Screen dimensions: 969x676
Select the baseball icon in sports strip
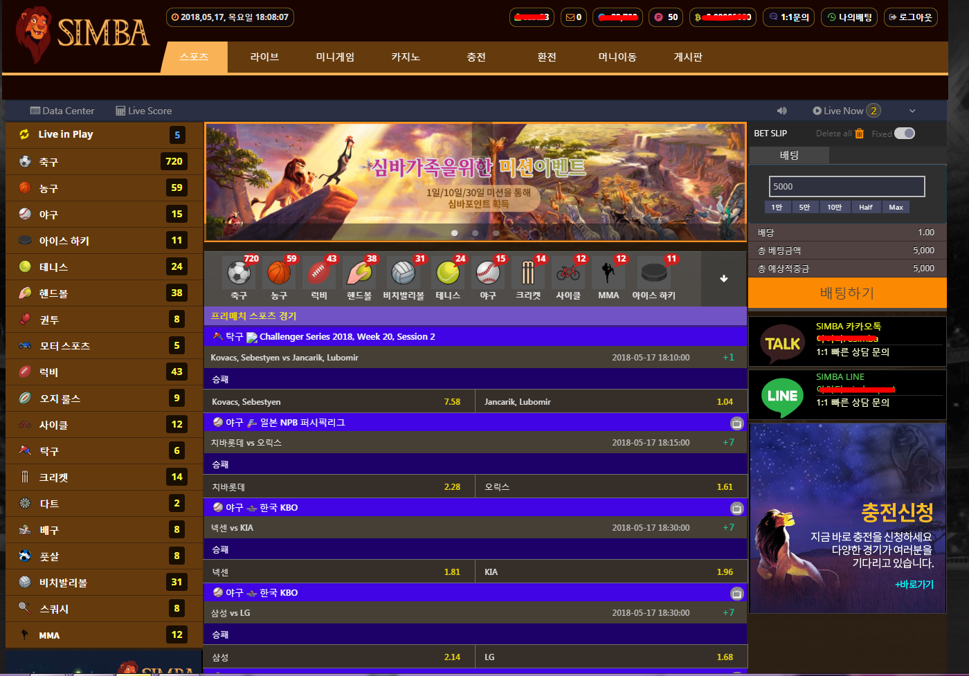tap(488, 273)
